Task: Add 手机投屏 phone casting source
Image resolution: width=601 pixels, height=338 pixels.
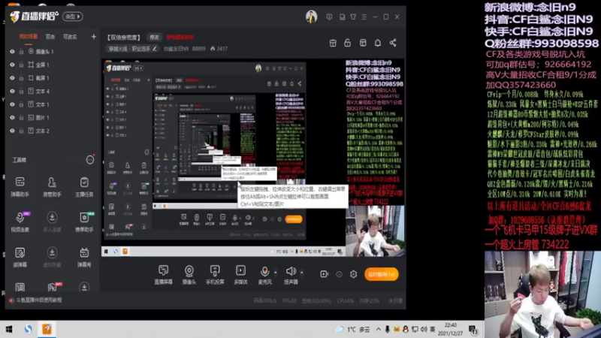Action: [215, 274]
